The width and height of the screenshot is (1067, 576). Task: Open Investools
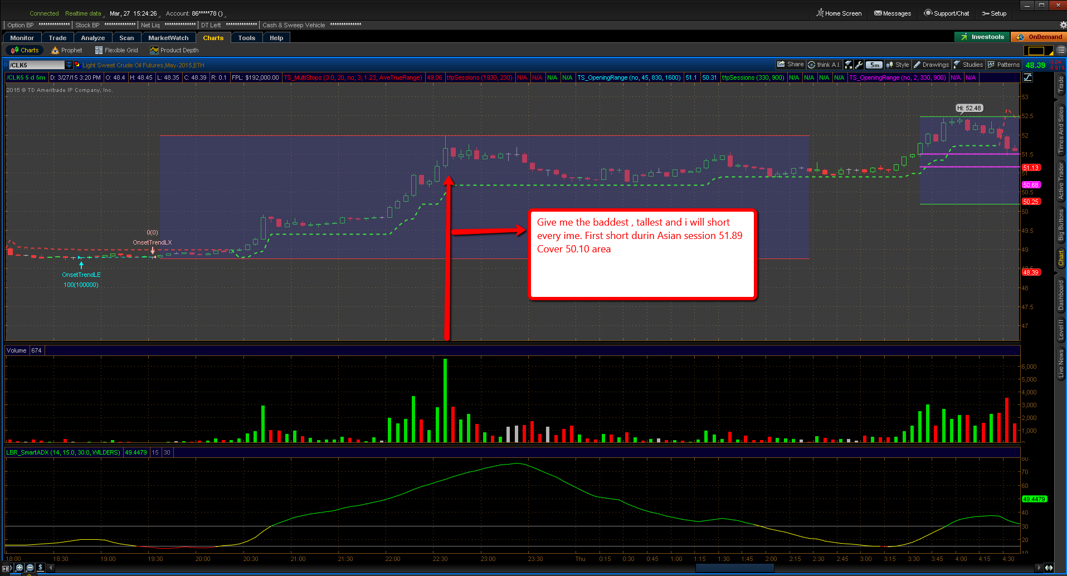982,37
